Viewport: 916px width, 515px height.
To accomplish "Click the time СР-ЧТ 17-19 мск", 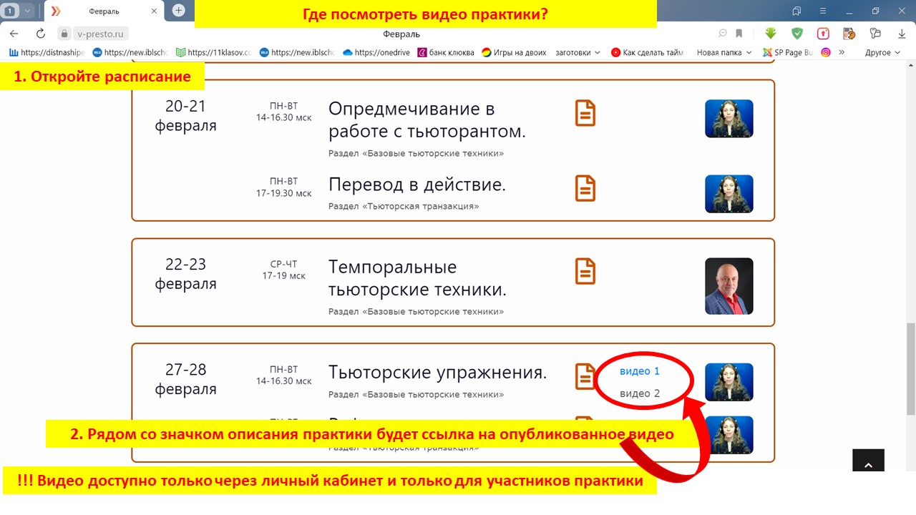I will coord(284,270).
